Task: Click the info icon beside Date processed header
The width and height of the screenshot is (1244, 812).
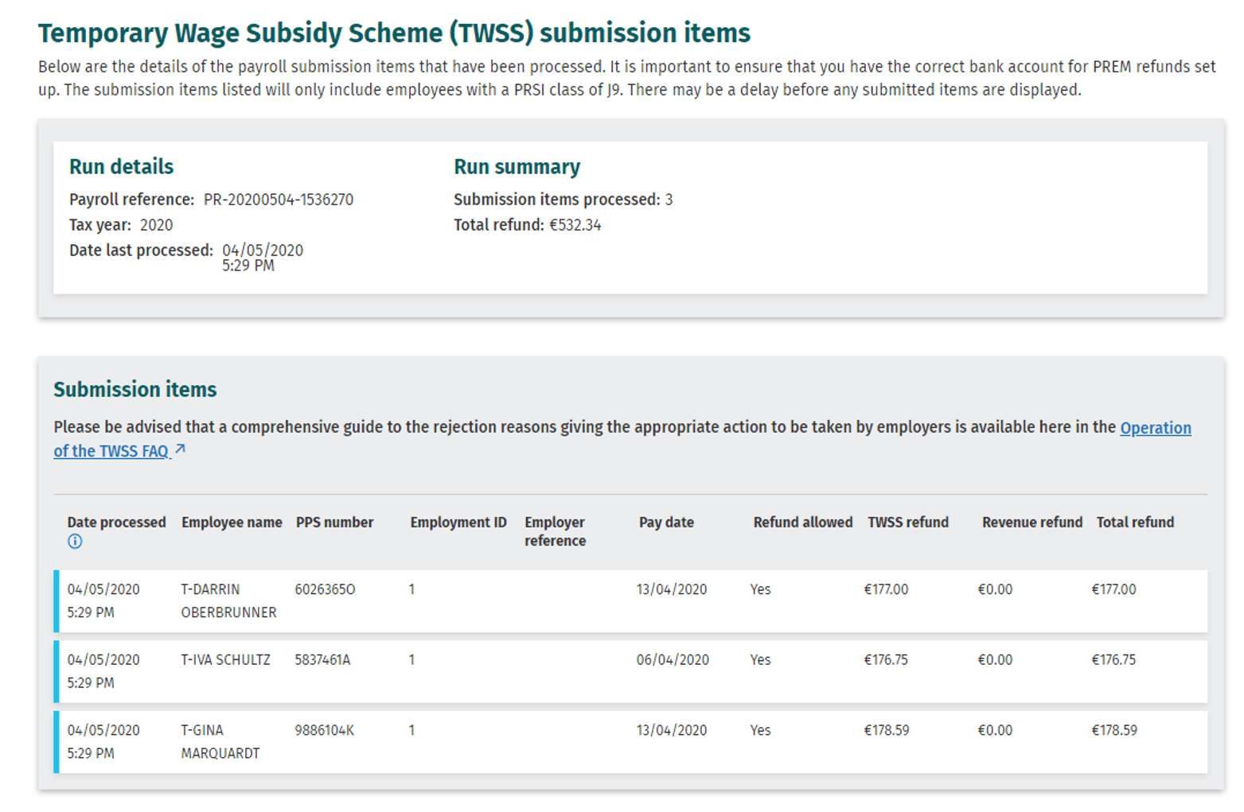Action: click(75, 542)
